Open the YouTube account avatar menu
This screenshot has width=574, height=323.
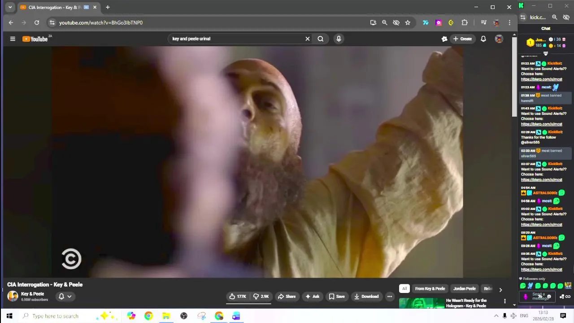[499, 39]
